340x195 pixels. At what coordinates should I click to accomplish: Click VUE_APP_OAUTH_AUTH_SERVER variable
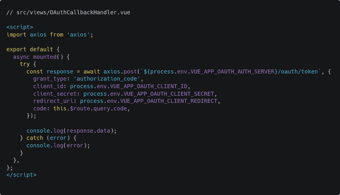[x=232, y=71]
